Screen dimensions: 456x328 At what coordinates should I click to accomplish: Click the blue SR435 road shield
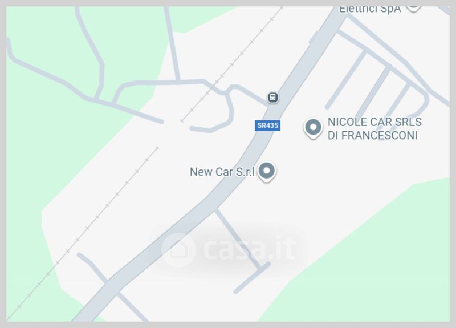coord(267,125)
